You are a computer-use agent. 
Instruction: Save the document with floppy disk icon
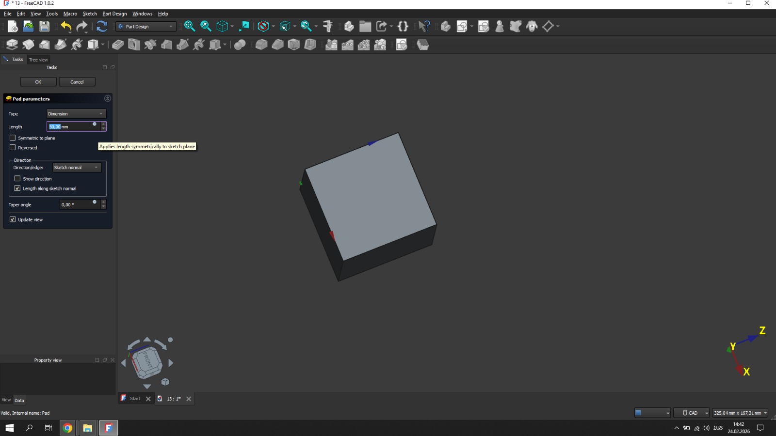pyautogui.click(x=44, y=26)
